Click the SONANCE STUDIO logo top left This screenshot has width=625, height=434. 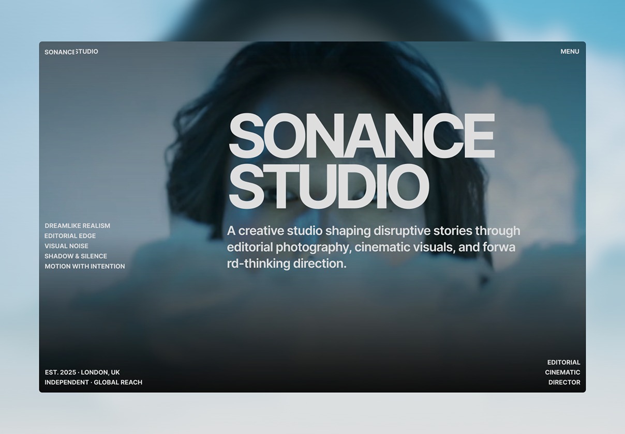coord(71,51)
